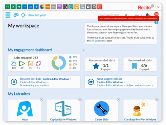Click the green play icon showing 89
166x125 pixels.
pos(22,64)
